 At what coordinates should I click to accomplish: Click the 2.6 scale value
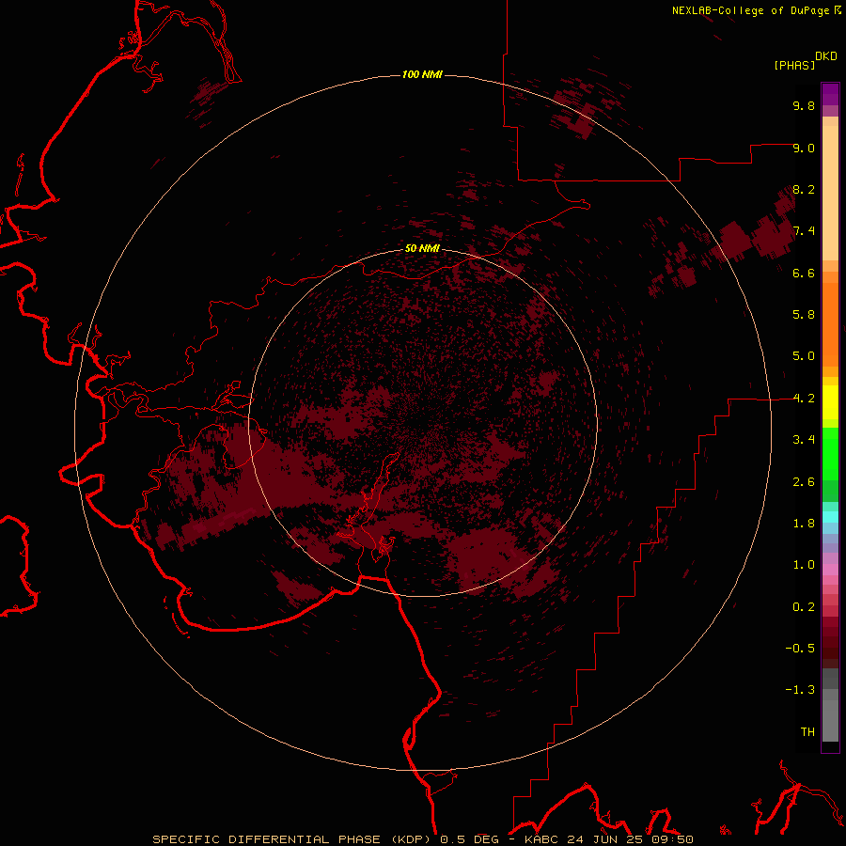[x=804, y=482]
